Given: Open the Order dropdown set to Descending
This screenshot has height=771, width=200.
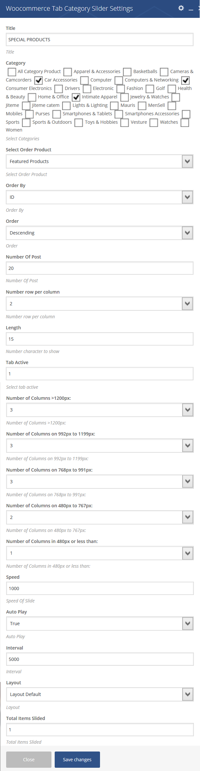Looking at the screenshot, I should coord(100,233).
